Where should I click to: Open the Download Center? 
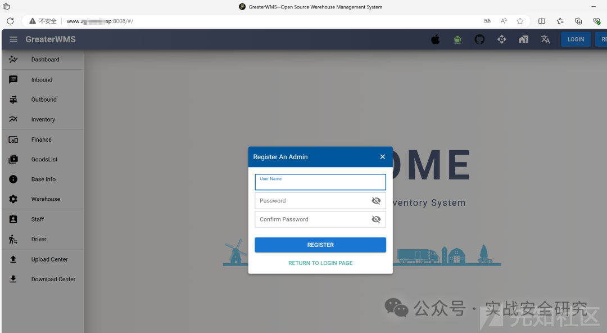pos(43,279)
